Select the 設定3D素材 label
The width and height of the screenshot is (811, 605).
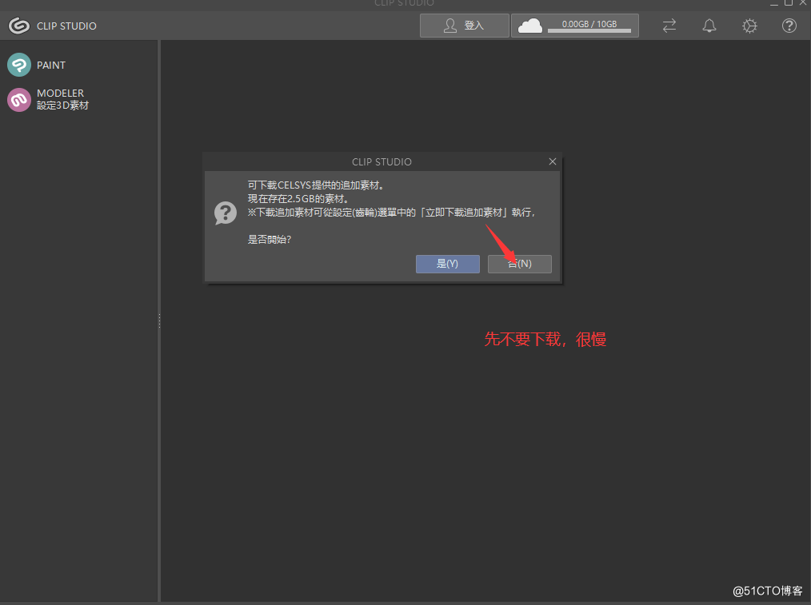click(x=62, y=105)
